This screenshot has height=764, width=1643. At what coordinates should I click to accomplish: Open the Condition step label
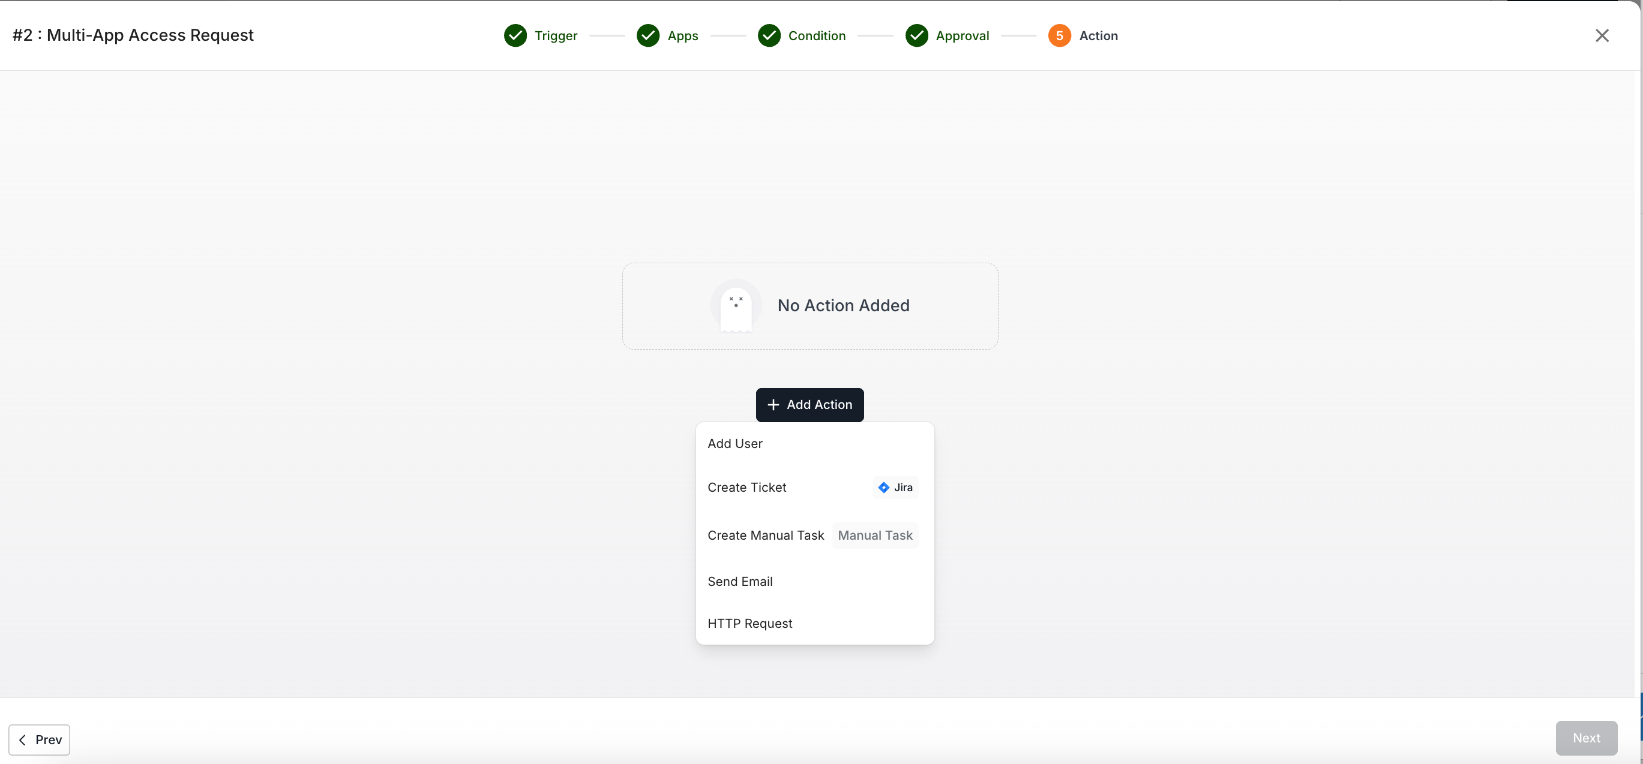pyautogui.click(x=816, y=36)
